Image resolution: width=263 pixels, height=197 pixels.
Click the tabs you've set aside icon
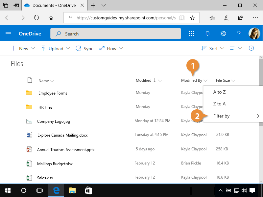(x=6, y=5)
